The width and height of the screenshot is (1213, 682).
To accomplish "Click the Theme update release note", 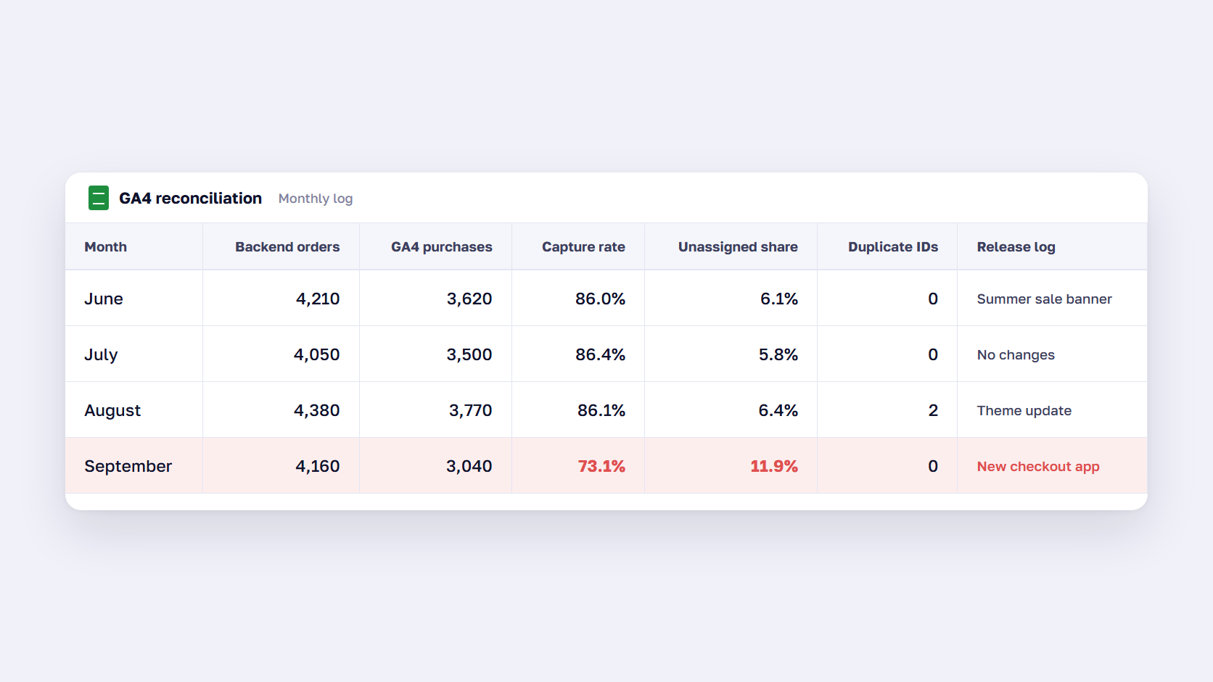I will point(1024,410).
